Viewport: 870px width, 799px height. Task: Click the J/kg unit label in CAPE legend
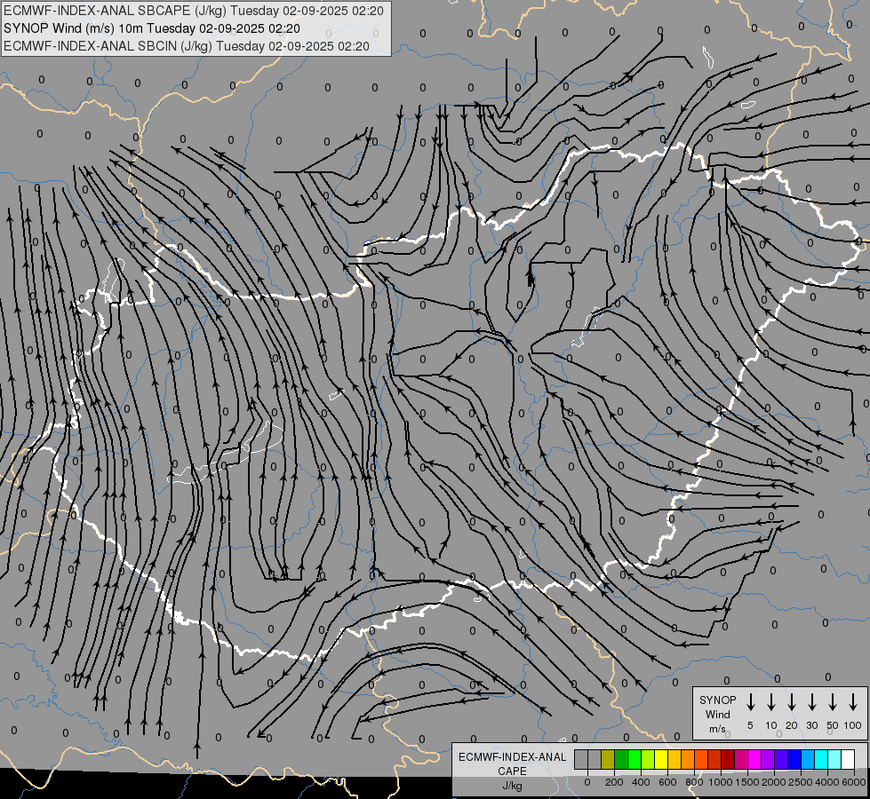(x=513, y=786)
